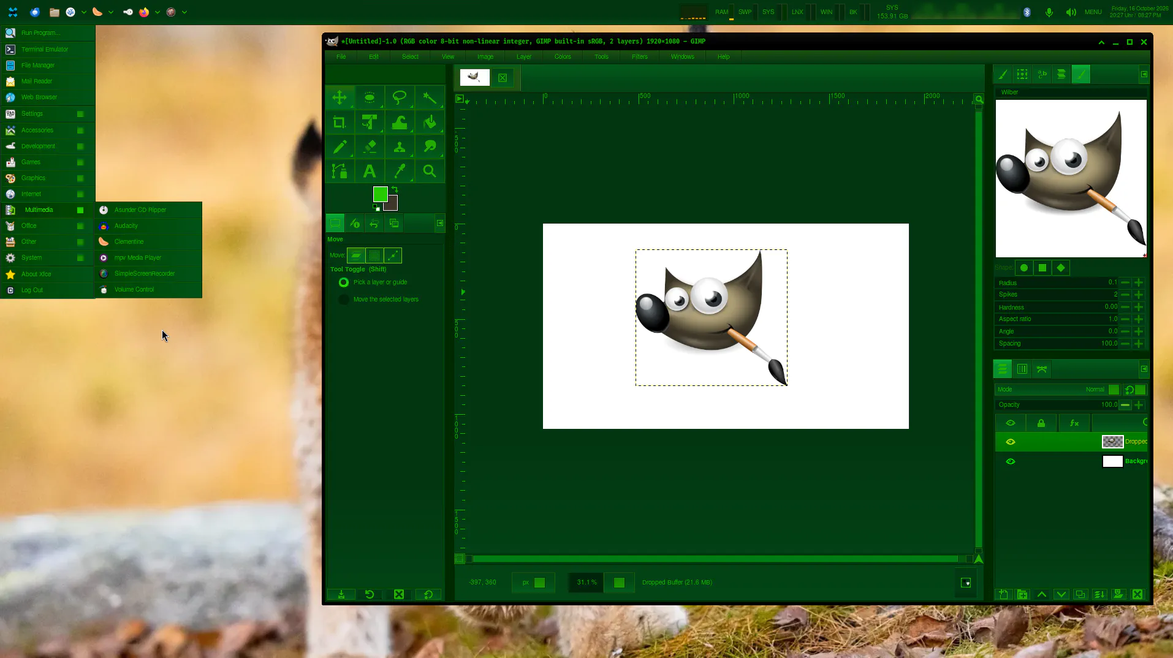Click the foreground green color swatch
1173x658 pixels.
coord(380,194)
